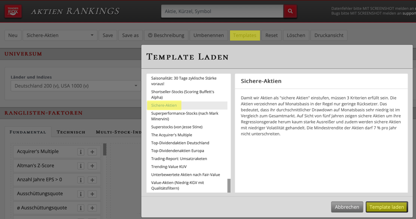This screenshot has width=416, height=219.
Task: Click the template list scrollbar thumb
Action: pos(229,185)
